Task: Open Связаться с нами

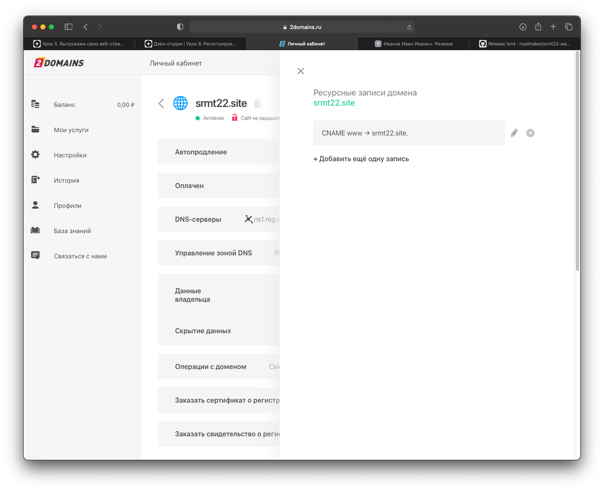Action: pos(80,256)
